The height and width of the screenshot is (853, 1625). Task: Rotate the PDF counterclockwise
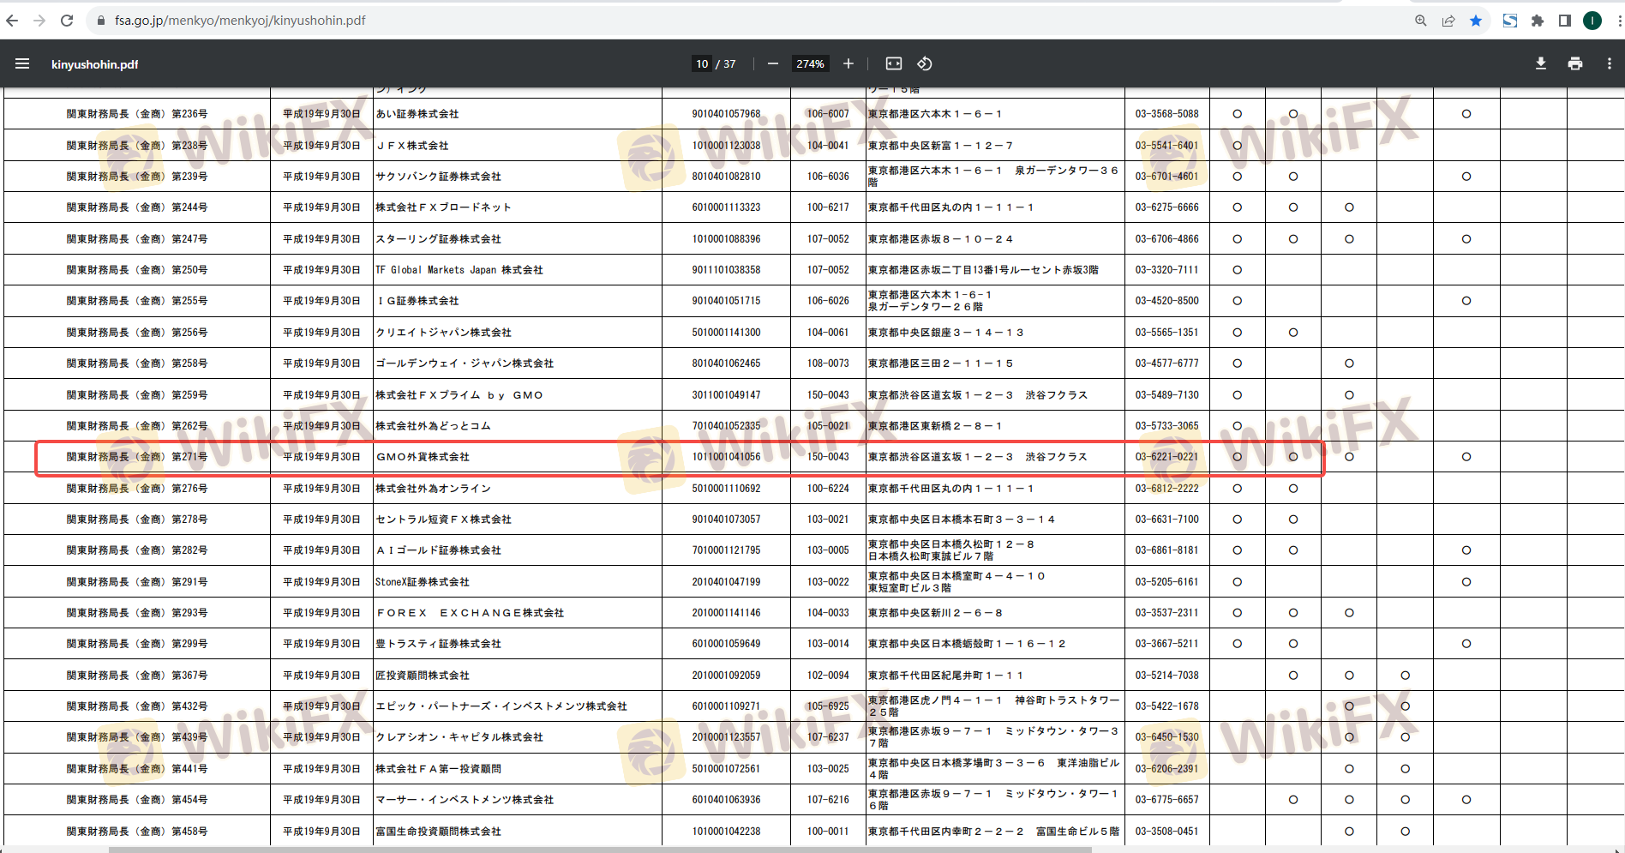[x=925, y=63]
